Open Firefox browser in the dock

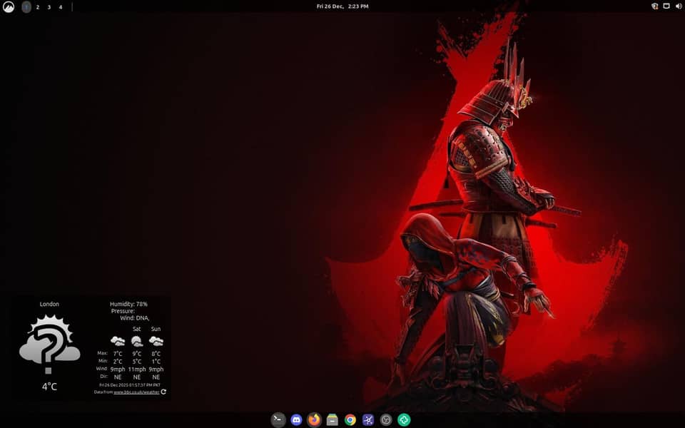pos(314,420)
